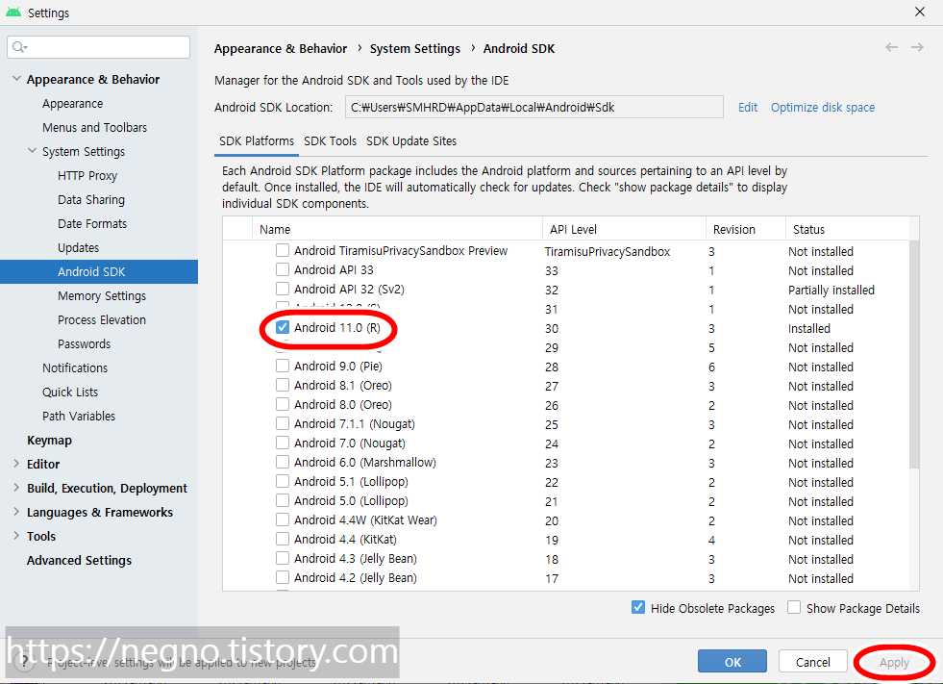The height and width of the screenshot is (684, 943).
Task: Click the Android Studio logo icon in title bar
Action: point(13,13)
